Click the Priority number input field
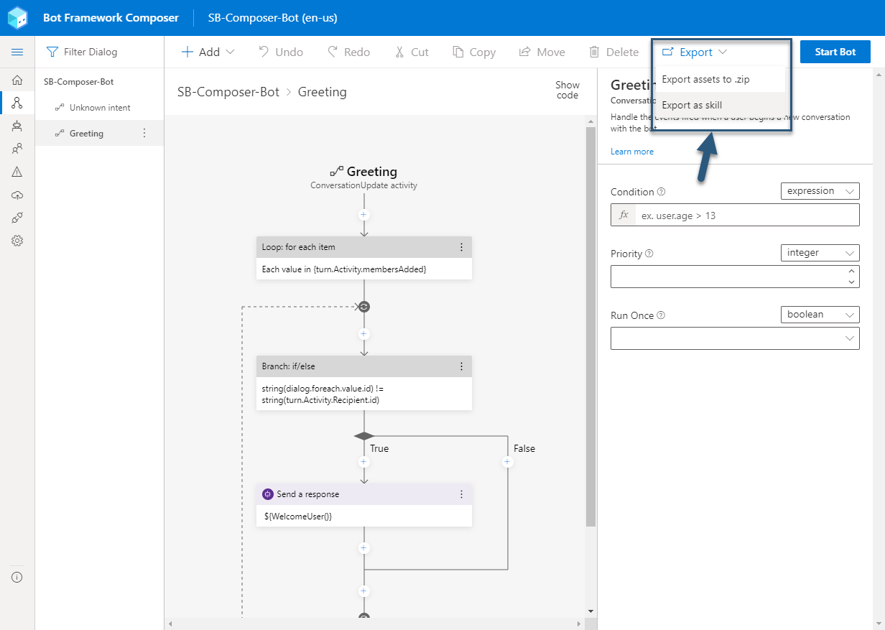The image size is (885, 630). [x=728, y=277]
